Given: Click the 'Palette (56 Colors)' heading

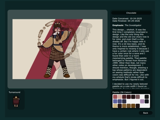Looking at the screenshot, I should click(x=122, y=92).
